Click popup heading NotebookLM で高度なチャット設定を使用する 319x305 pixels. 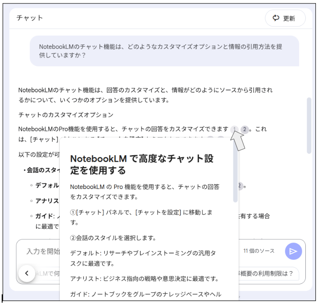point(142,164)
